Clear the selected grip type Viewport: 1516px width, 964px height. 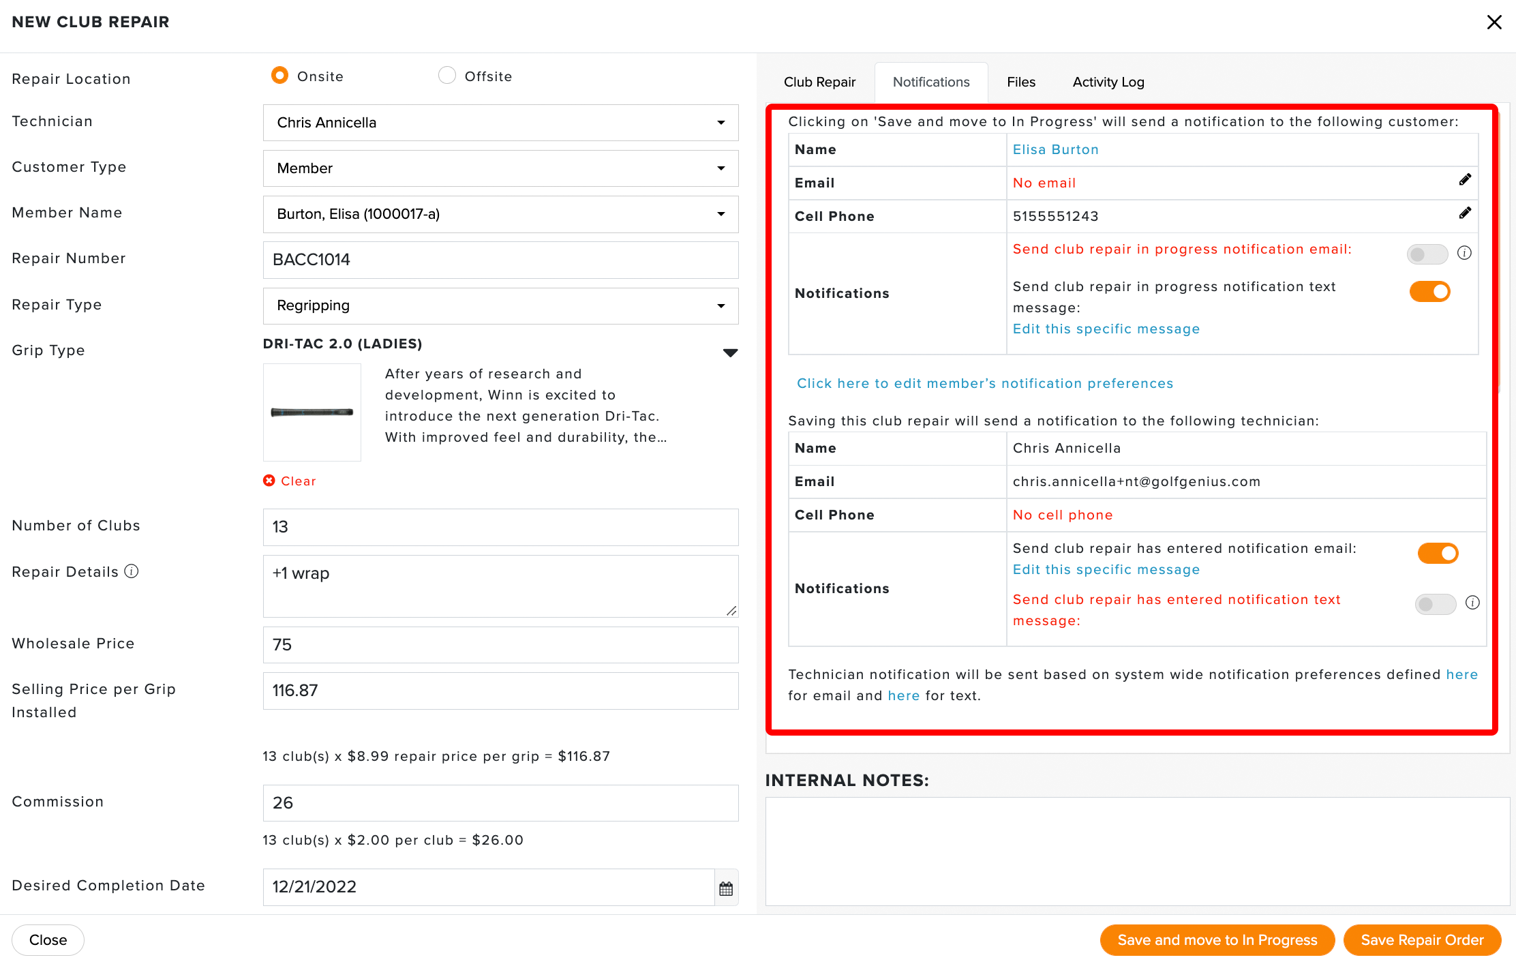(x=290, y=481)
